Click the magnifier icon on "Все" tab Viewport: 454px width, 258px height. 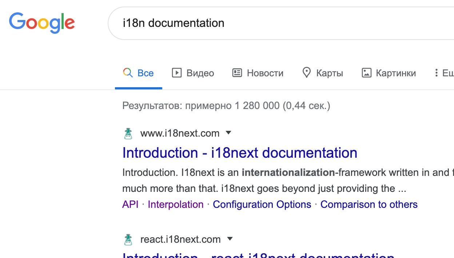128,73
